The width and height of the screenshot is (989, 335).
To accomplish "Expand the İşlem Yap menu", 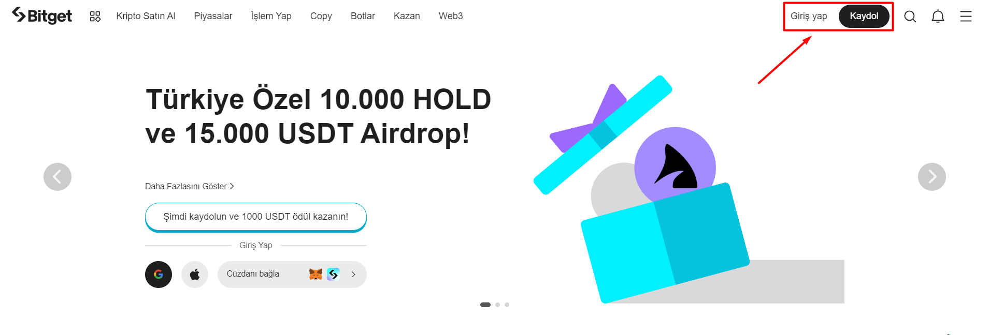I will (x=271, y=16).
